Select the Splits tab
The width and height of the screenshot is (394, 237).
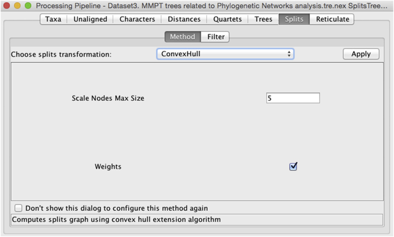pyautogui.click(x=294, y=19)
